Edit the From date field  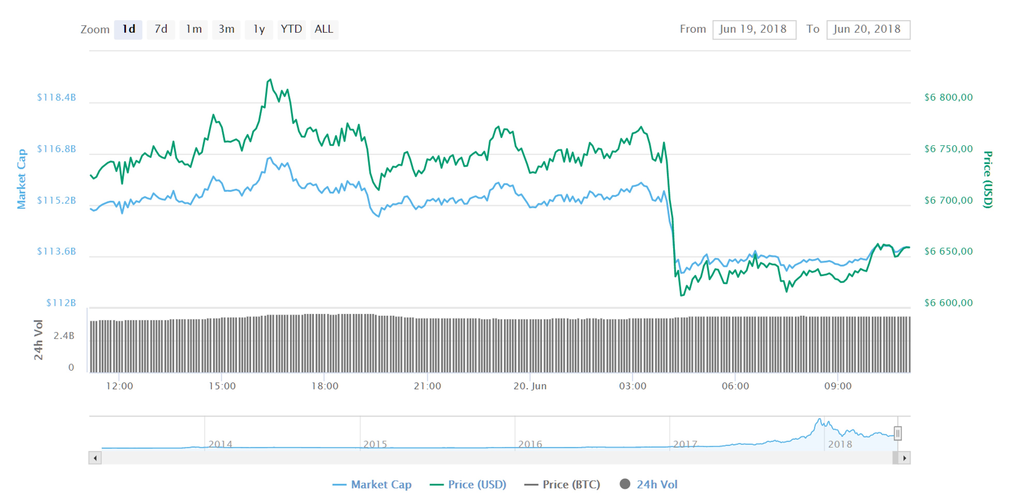pos(754,30)
